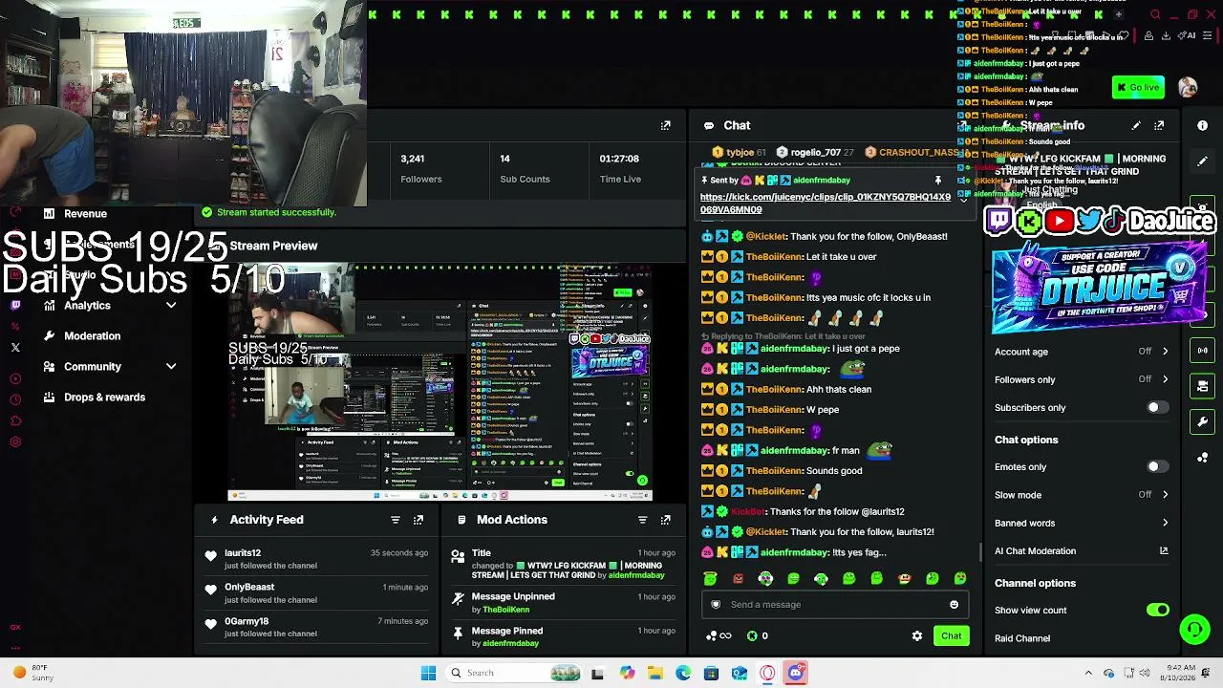Unpin the pinned chat message

[938, 180]
